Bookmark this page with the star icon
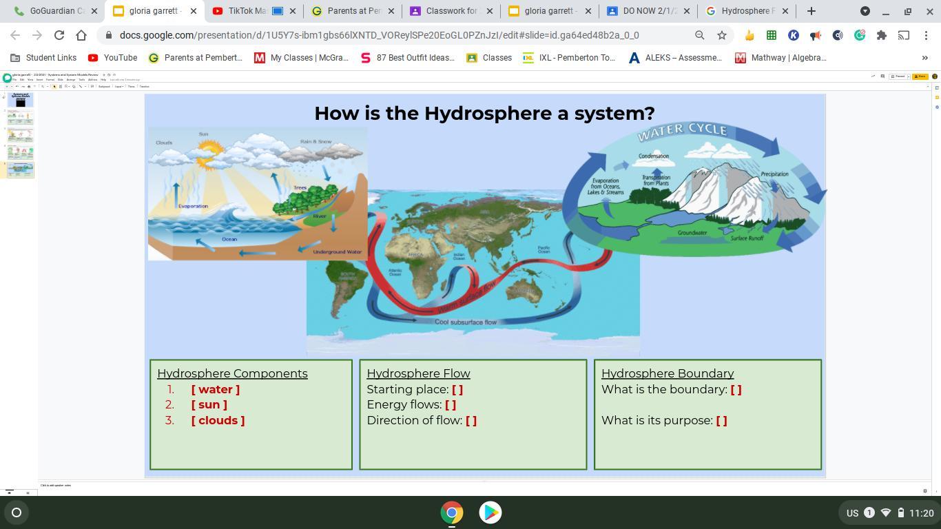This screenshot has height=529, width=941. tap(722, 35)
